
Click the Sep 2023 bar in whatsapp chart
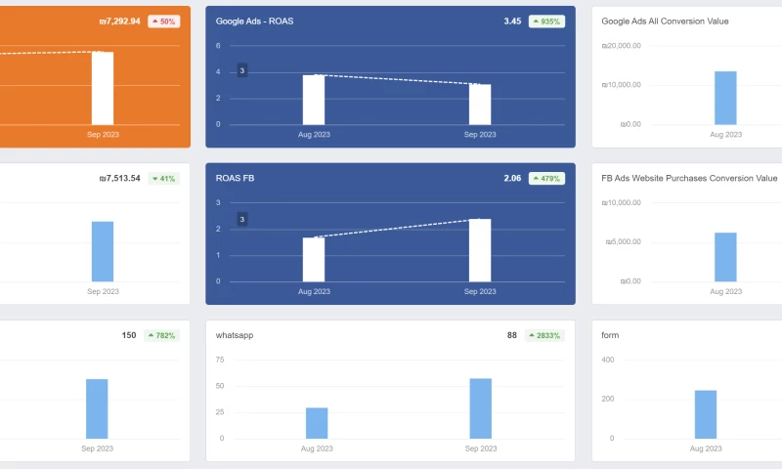pos(481,408)
